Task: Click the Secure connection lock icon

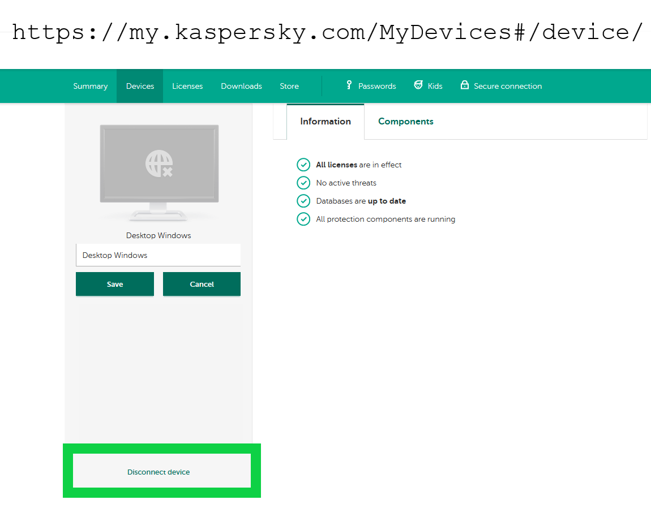Action: click(x=465, y=85)
